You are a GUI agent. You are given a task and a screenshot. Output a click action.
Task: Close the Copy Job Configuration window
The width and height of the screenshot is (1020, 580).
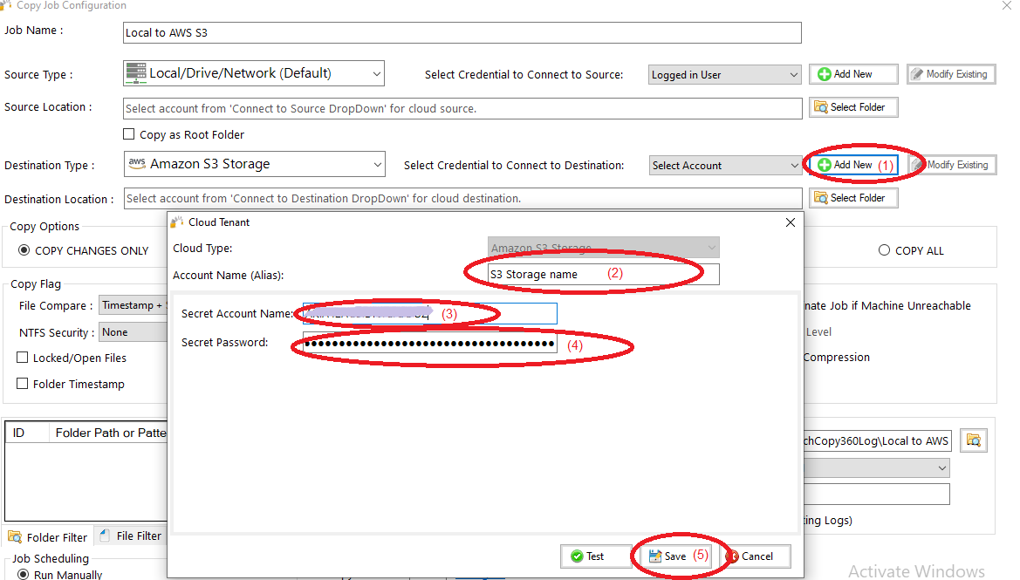pos(1006,5)
